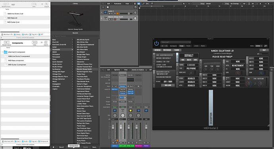Toggle record enable on Electric Sheep Synth track

click(x=115, y=19)
